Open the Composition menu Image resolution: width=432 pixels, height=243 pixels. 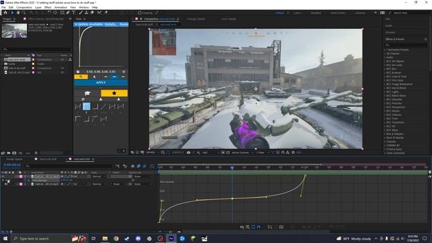(x=24, y=7)
